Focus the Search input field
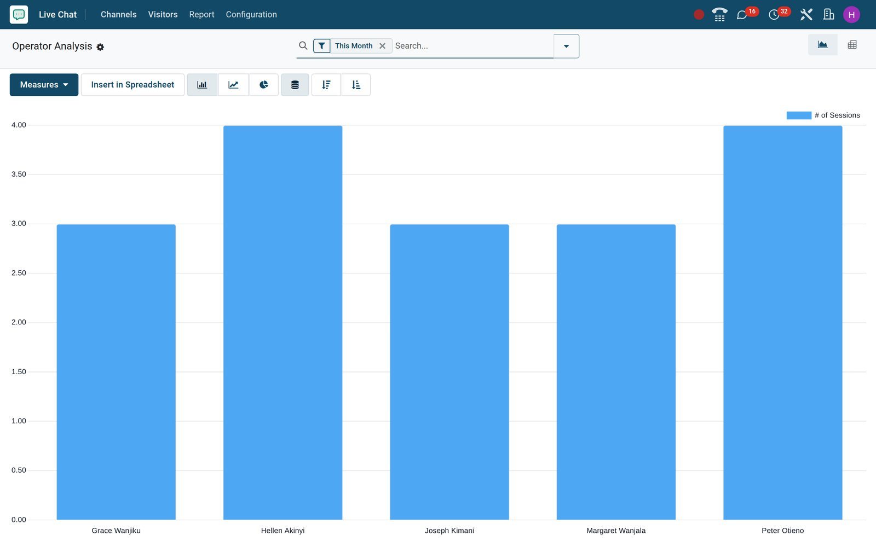Image resolution: width=876 pixels, height=547 pixels. pos(472,46)
